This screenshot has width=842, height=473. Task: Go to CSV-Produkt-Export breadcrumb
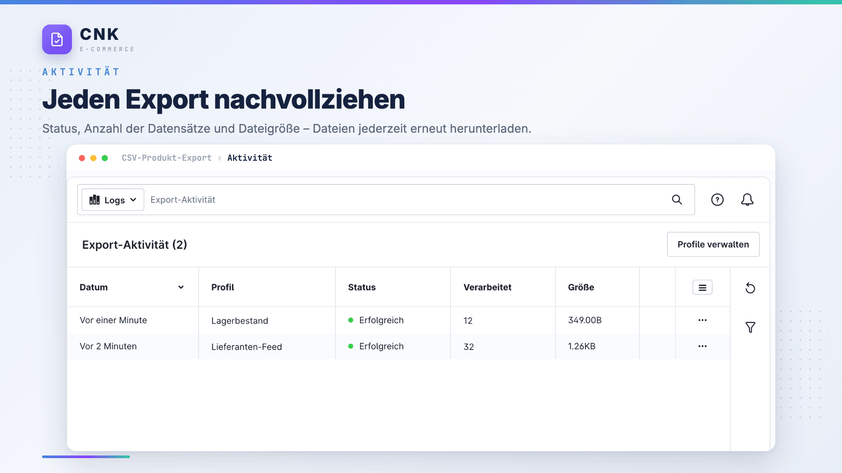click(167, 158)
